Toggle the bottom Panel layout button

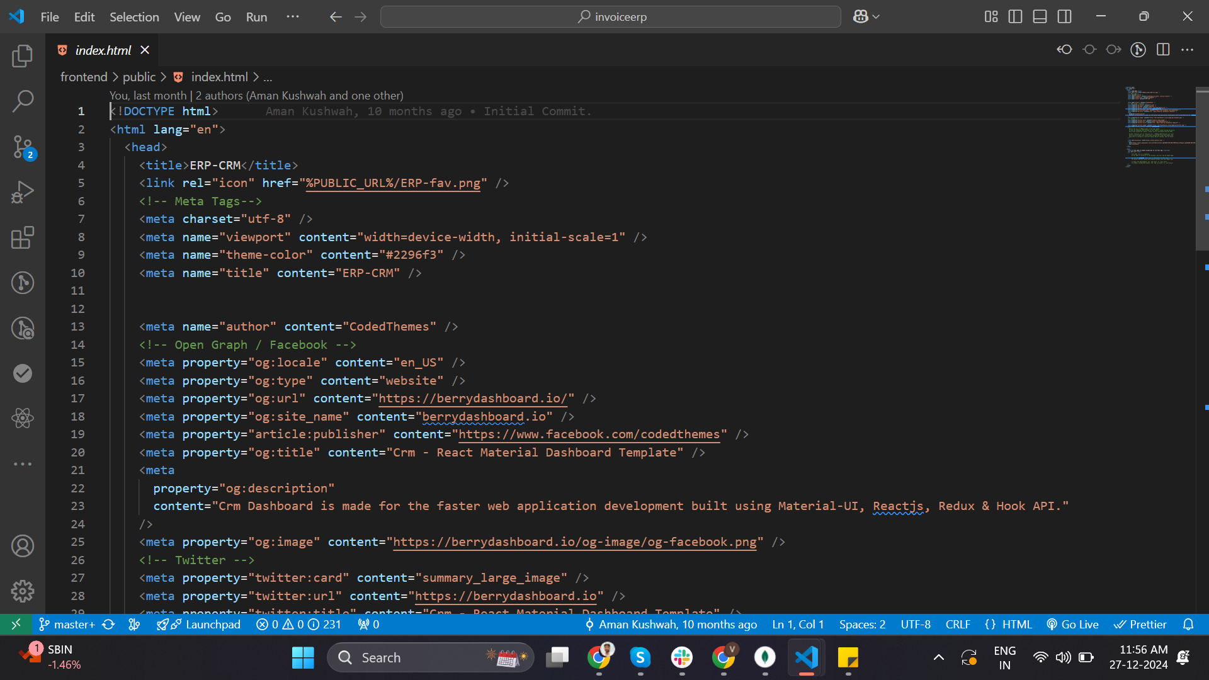pyautogui.click(x=1040, y=17)
